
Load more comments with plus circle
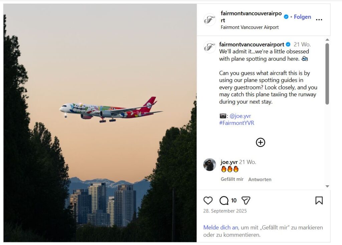point(261,142)
